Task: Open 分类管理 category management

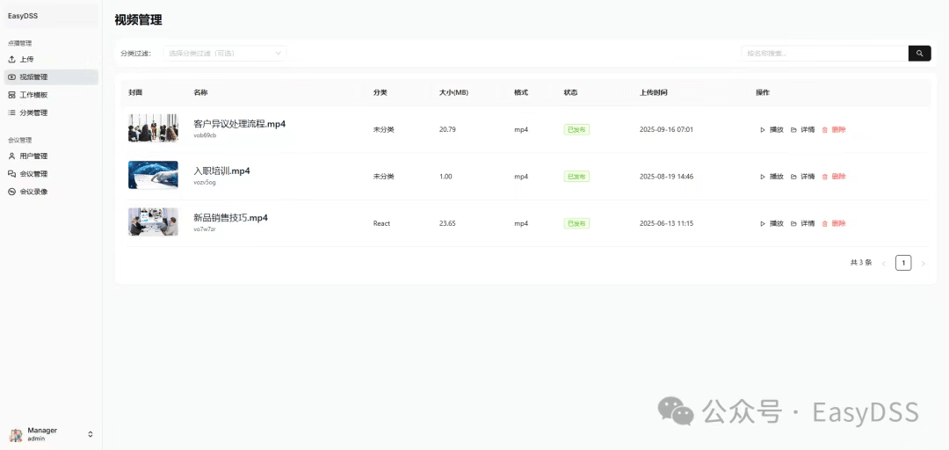Action: click(33, 112)
